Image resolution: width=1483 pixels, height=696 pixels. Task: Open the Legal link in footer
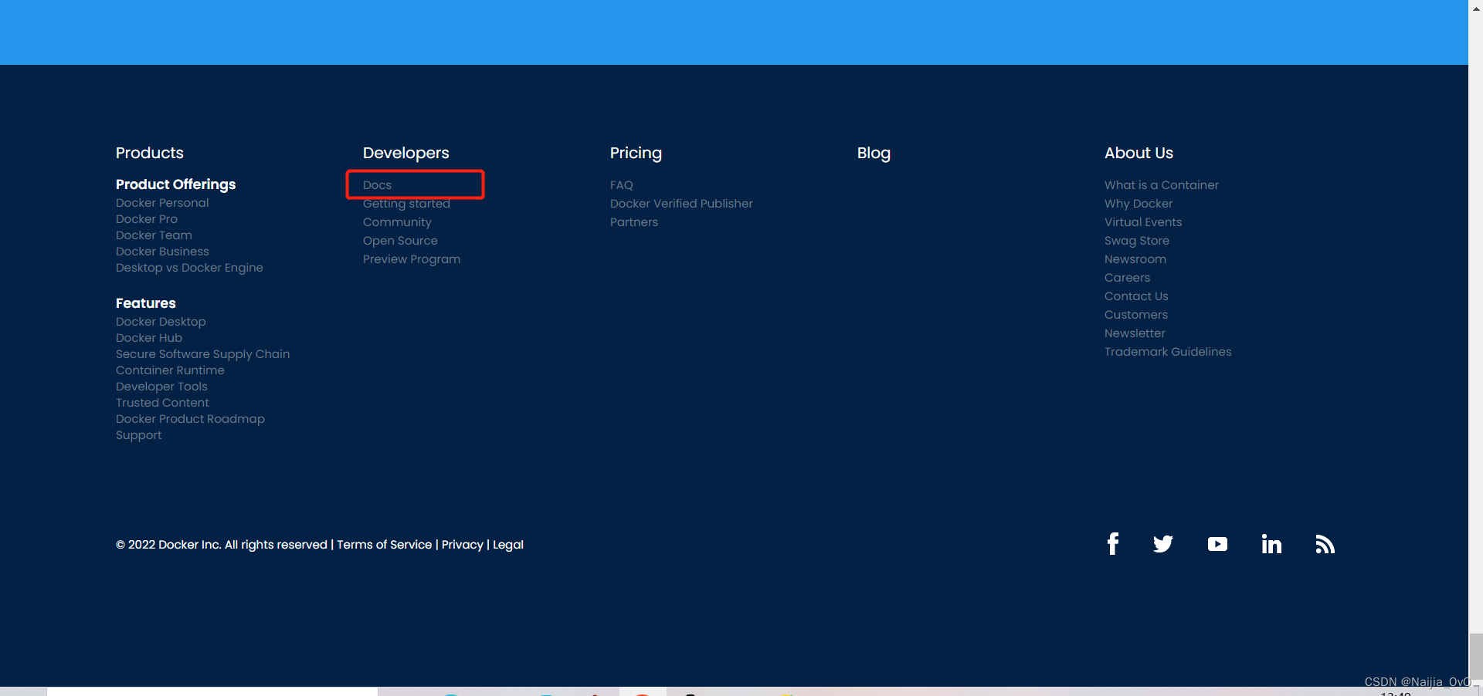click(x=508, y=545)
